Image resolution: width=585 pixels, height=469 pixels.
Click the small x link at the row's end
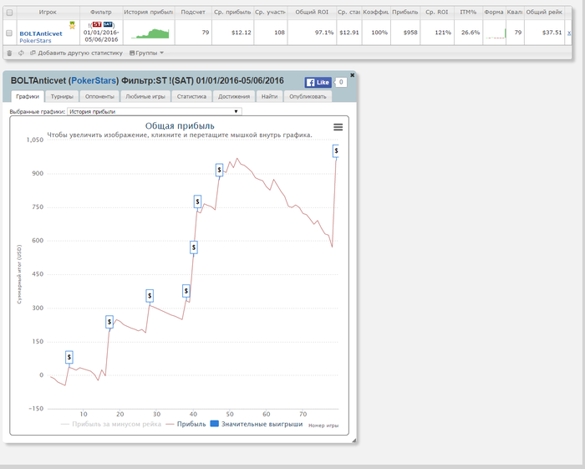coord(569,33)
